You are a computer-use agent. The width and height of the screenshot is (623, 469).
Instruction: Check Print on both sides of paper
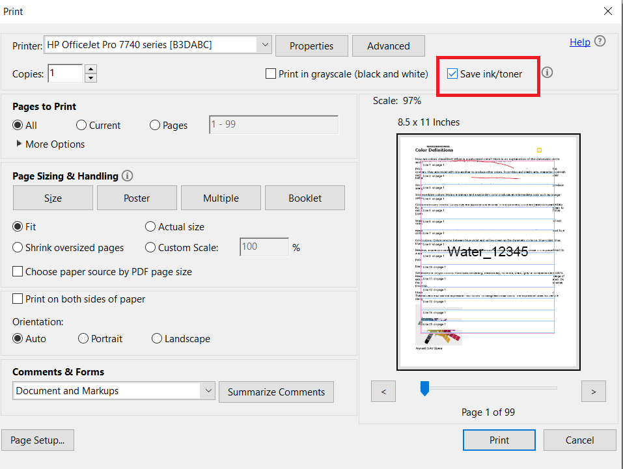click(17, 299)
